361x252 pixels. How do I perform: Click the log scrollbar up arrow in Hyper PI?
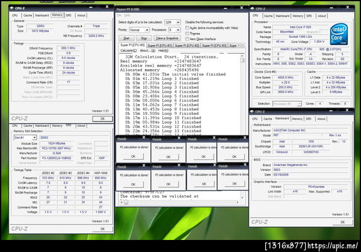point(242,56)
